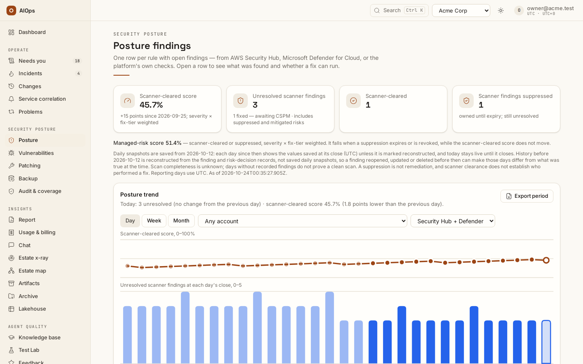Image resolution: width=583 pixels, height=364 pixels.
Task: Switch trend to Week view
Action: (154, 221)
